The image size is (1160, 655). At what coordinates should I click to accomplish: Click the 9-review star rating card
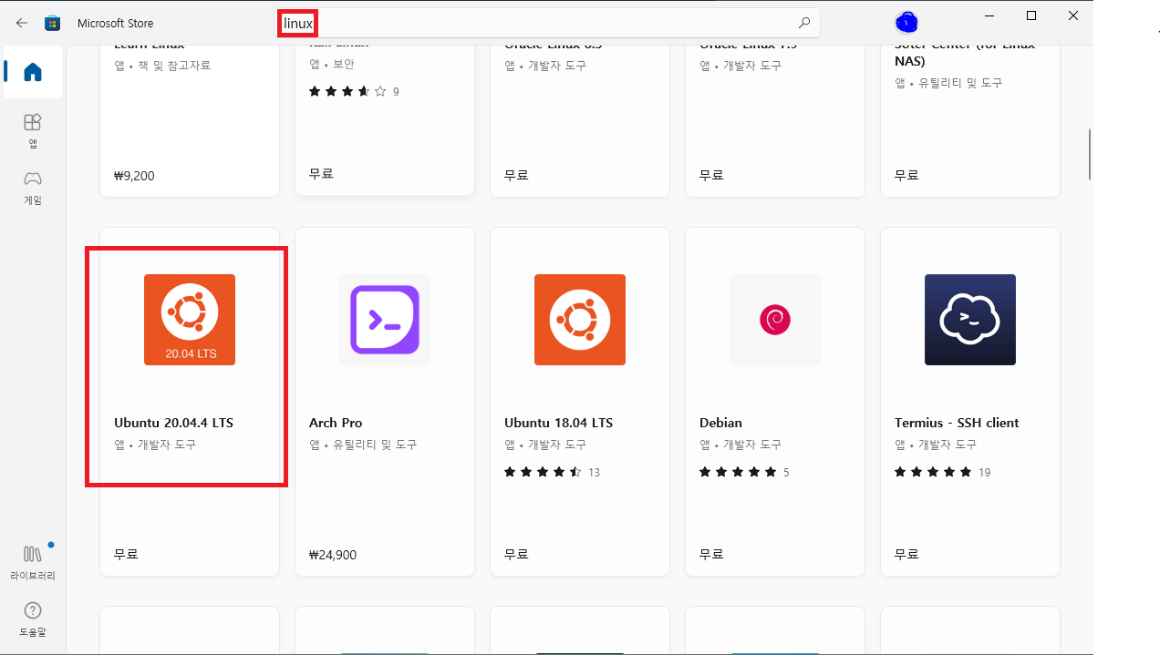354,91
